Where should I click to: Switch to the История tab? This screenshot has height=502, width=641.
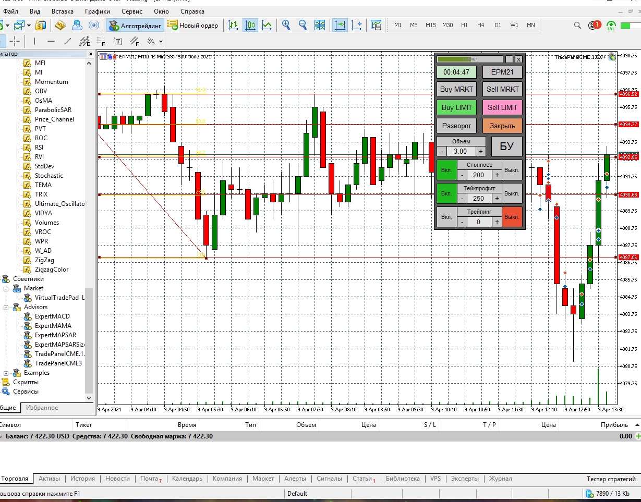(x=82, y=479)
